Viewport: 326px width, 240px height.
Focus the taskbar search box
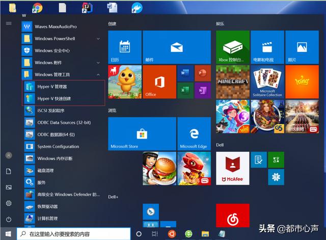click(73, 234)
